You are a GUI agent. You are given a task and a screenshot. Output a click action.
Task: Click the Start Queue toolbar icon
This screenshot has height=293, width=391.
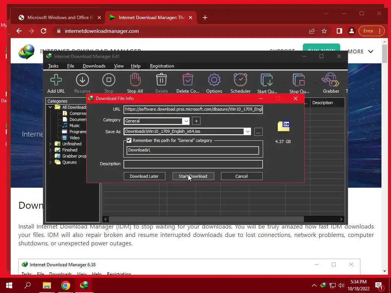coord(267,80)
